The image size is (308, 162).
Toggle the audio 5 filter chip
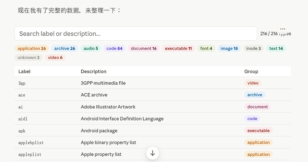(x=91, y=49)
